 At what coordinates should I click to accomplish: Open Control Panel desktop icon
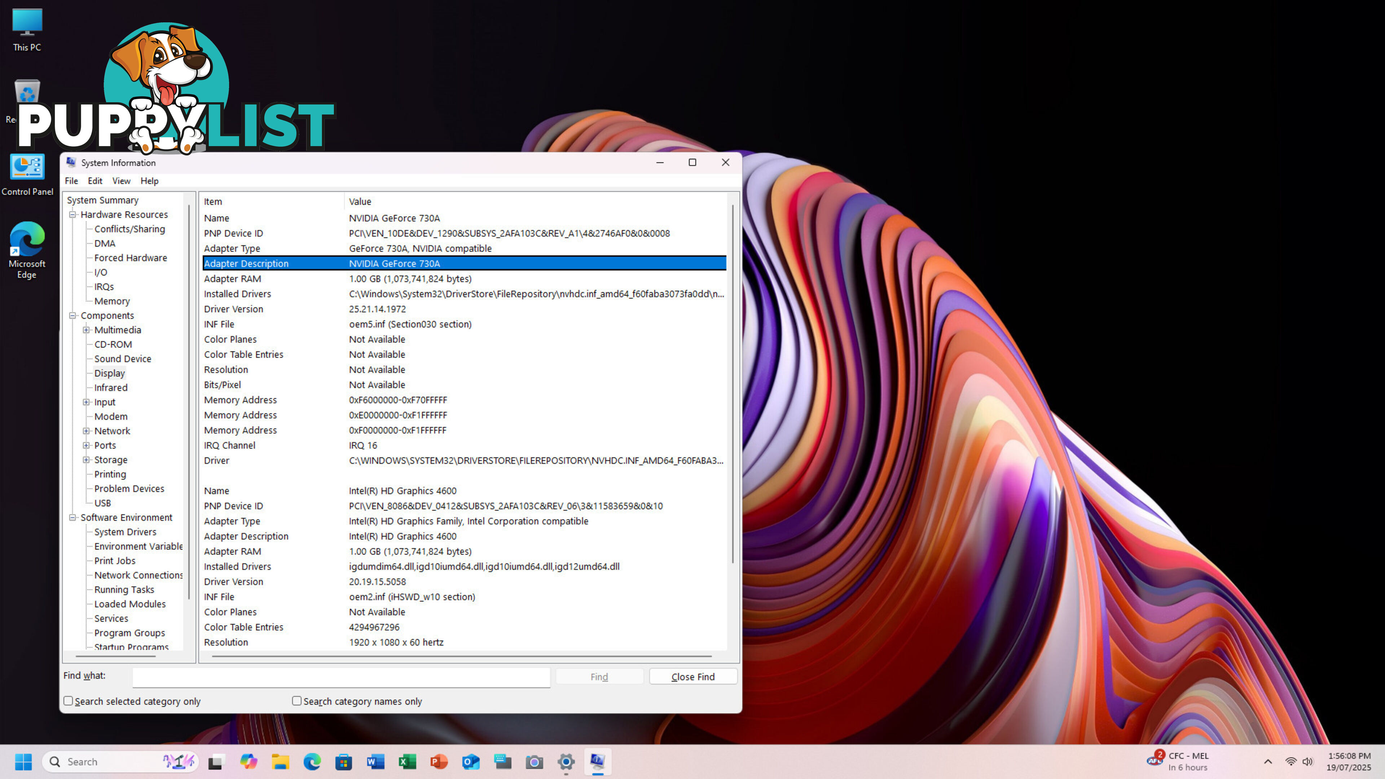27,175
